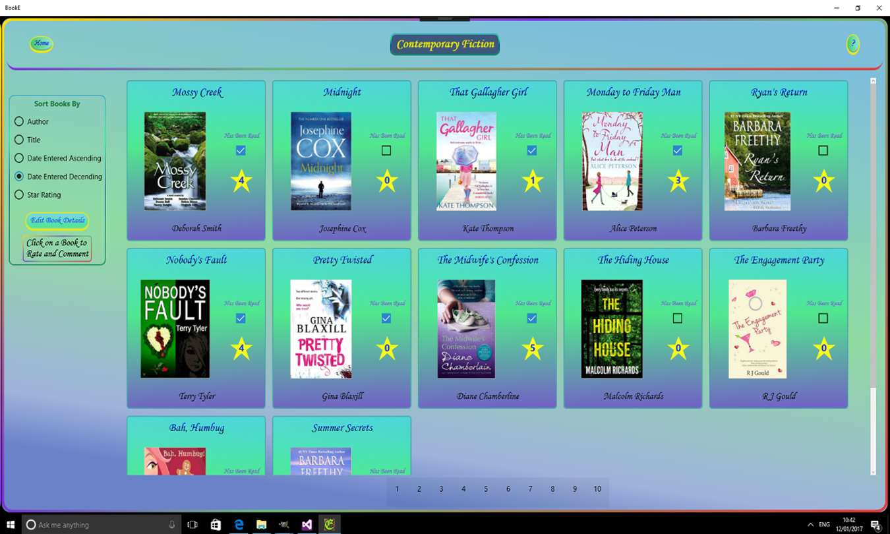Go to page 5

point(486,489)
